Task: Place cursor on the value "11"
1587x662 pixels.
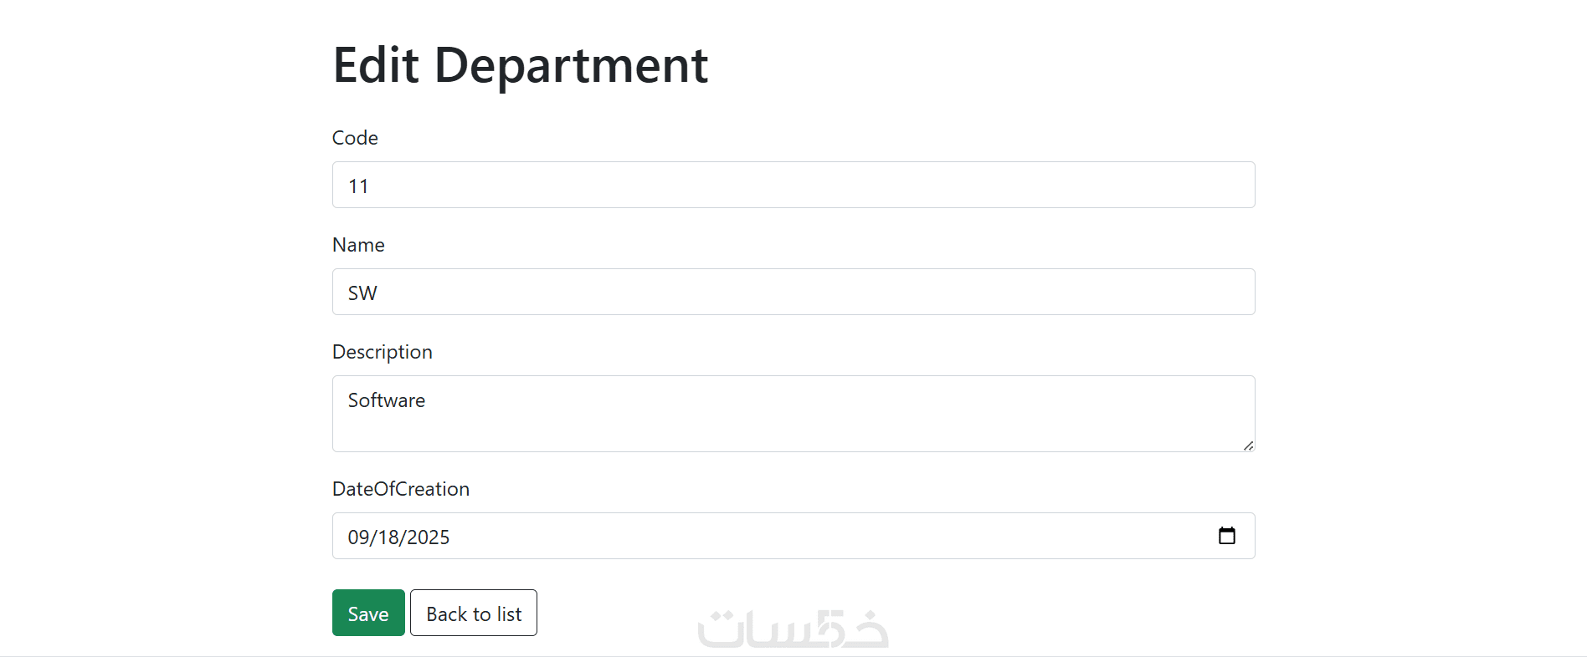Action: click(x=358, y=186)
